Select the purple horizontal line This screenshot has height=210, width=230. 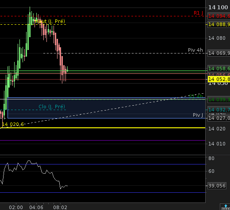[x=103, y=140]
